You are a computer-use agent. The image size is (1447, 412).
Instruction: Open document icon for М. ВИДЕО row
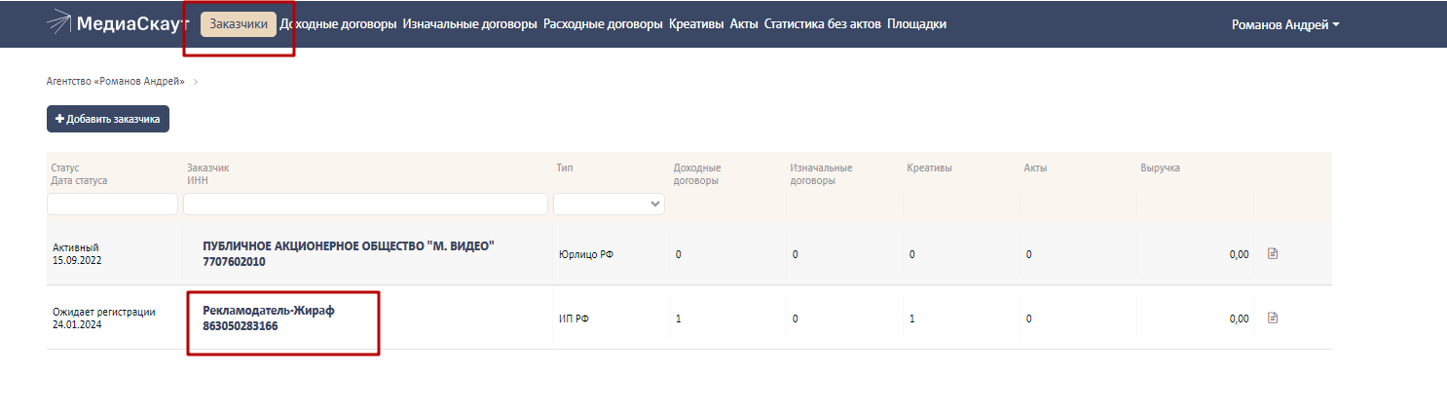point(1272,253)
